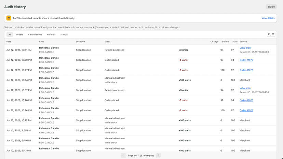Click +100 units in the 10:44 PM row
The width and height of the screenshot is (283, 159).
pyautogui.click(x=185, y=80)
